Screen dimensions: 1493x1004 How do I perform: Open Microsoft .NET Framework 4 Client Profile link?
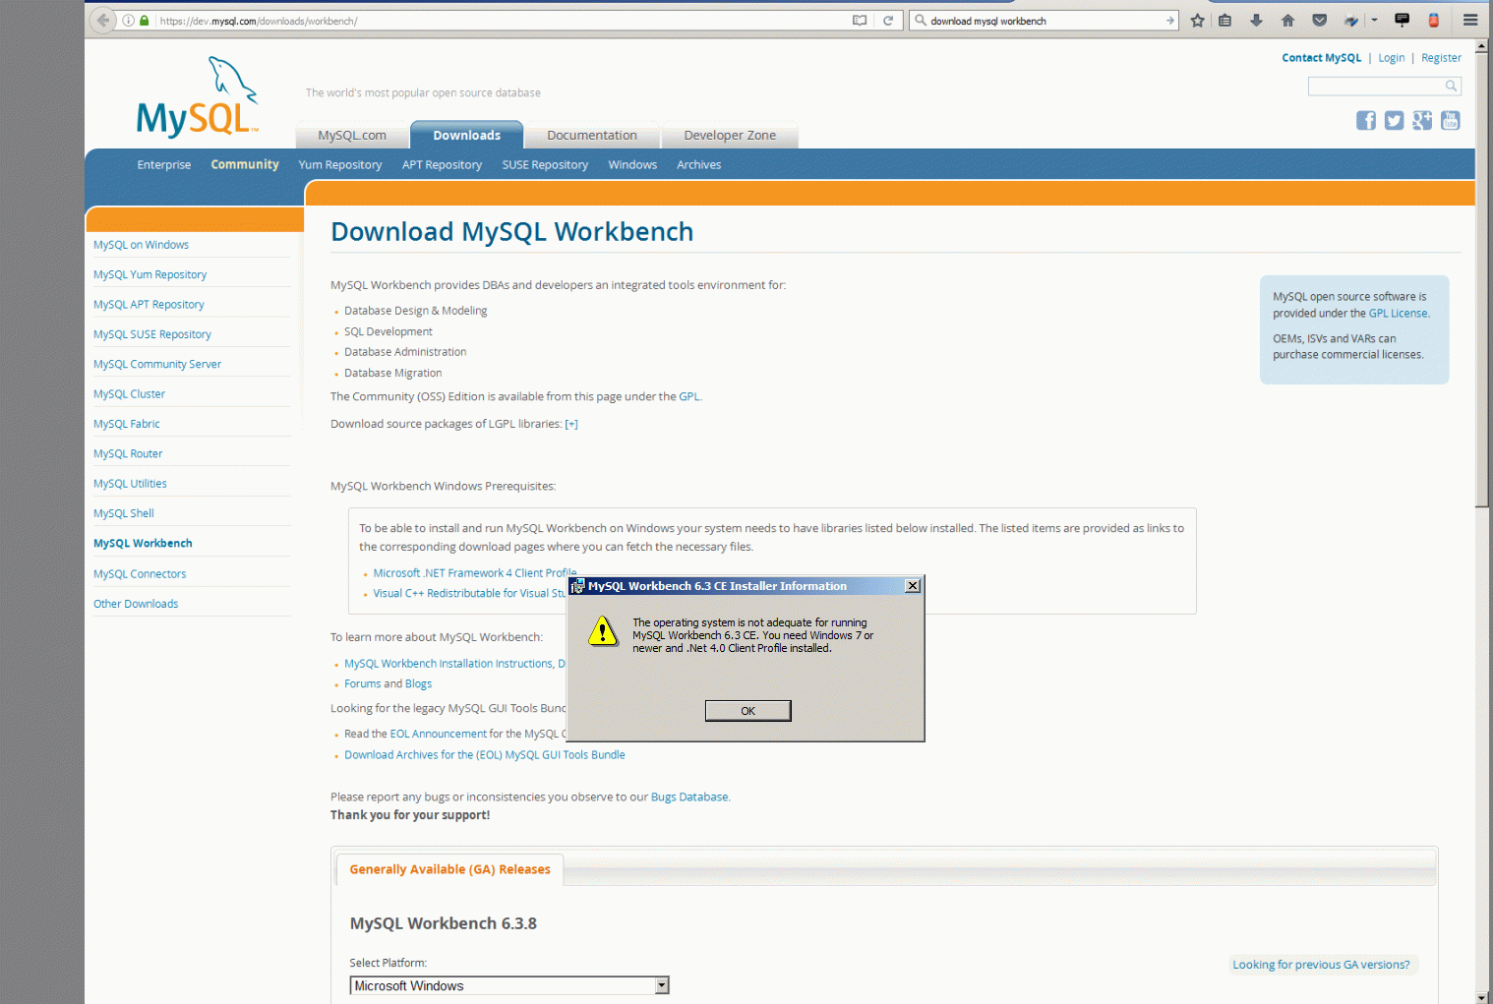(475, 573)
